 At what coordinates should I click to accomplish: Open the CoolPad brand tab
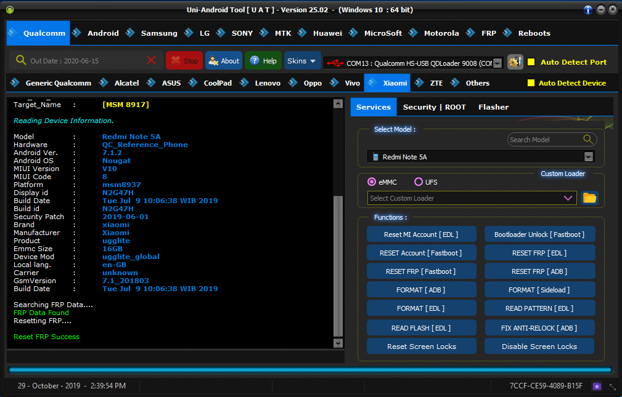tap(218, 83)
